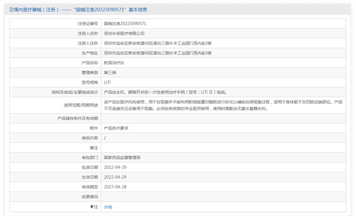The image size is (356, 216).
Task: Select the intended-use paragraph starting 该产品在医疗机构使用
Action: [x=223, y=105]
